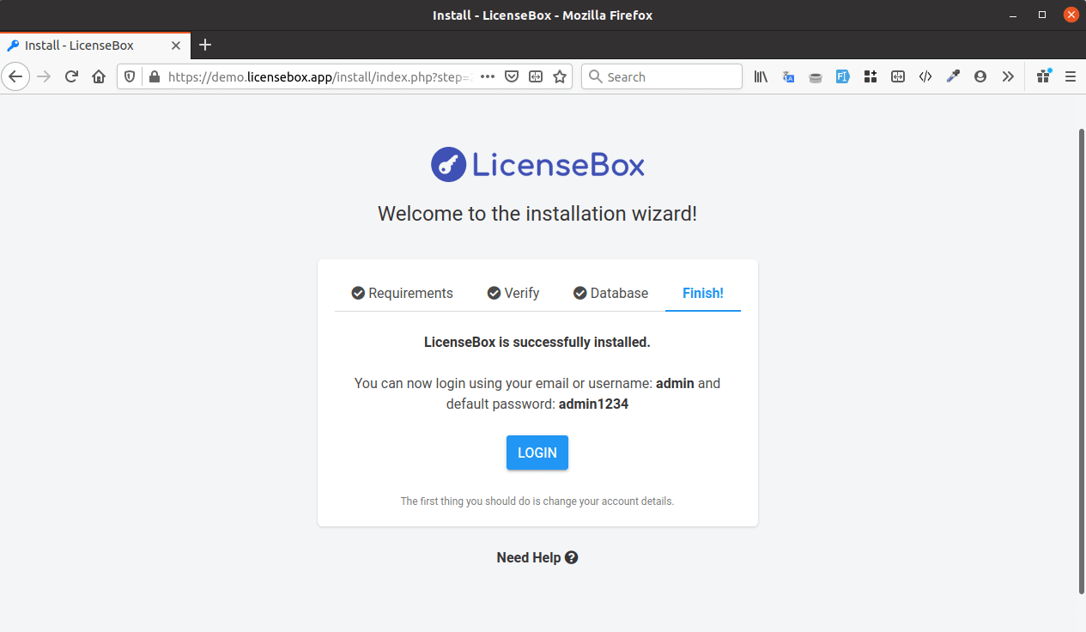Open the Firefox account icon

980,76
